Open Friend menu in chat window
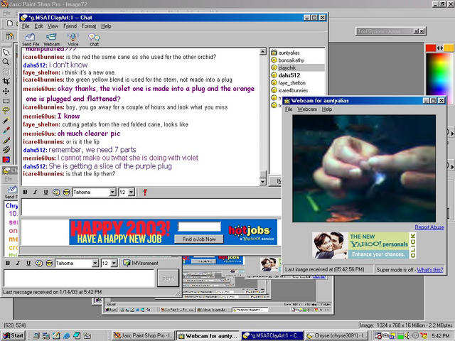 [70, 26]
